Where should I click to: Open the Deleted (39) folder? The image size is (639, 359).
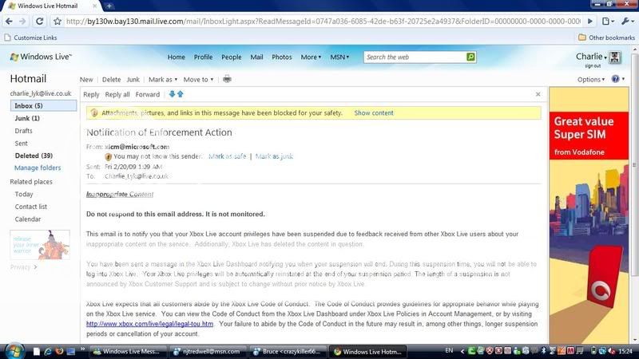[x=34, y=156]
